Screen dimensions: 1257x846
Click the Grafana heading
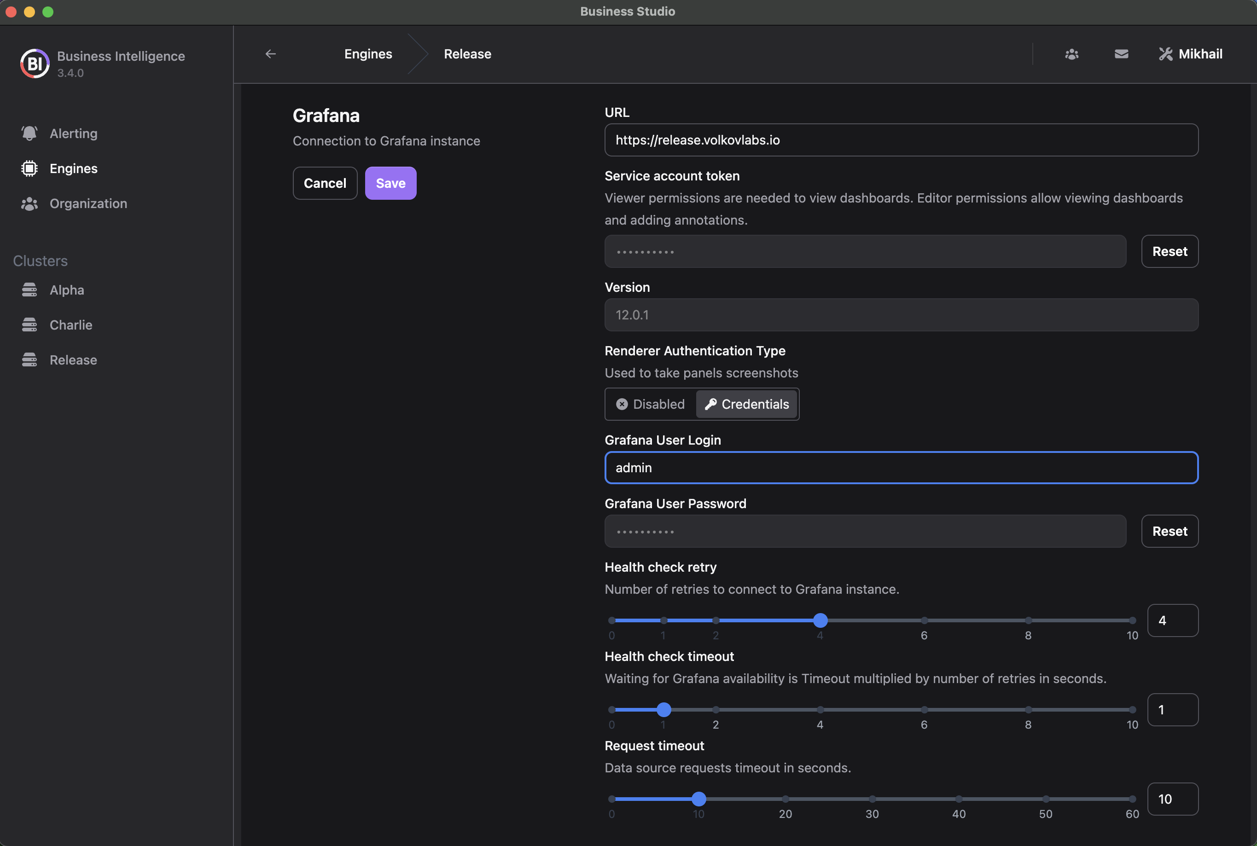click(326, 116)
